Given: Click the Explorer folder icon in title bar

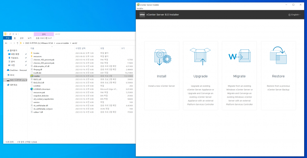Looking at the screenshot, I should click(6, 34).
